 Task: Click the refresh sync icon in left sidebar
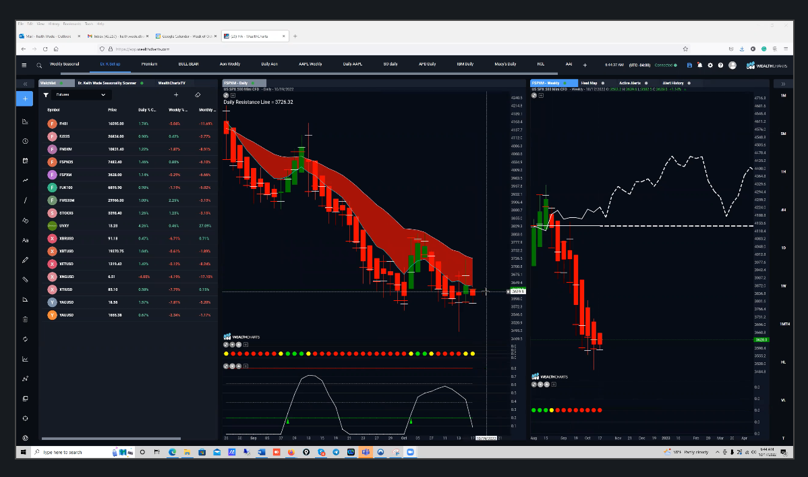coord(25,339)
